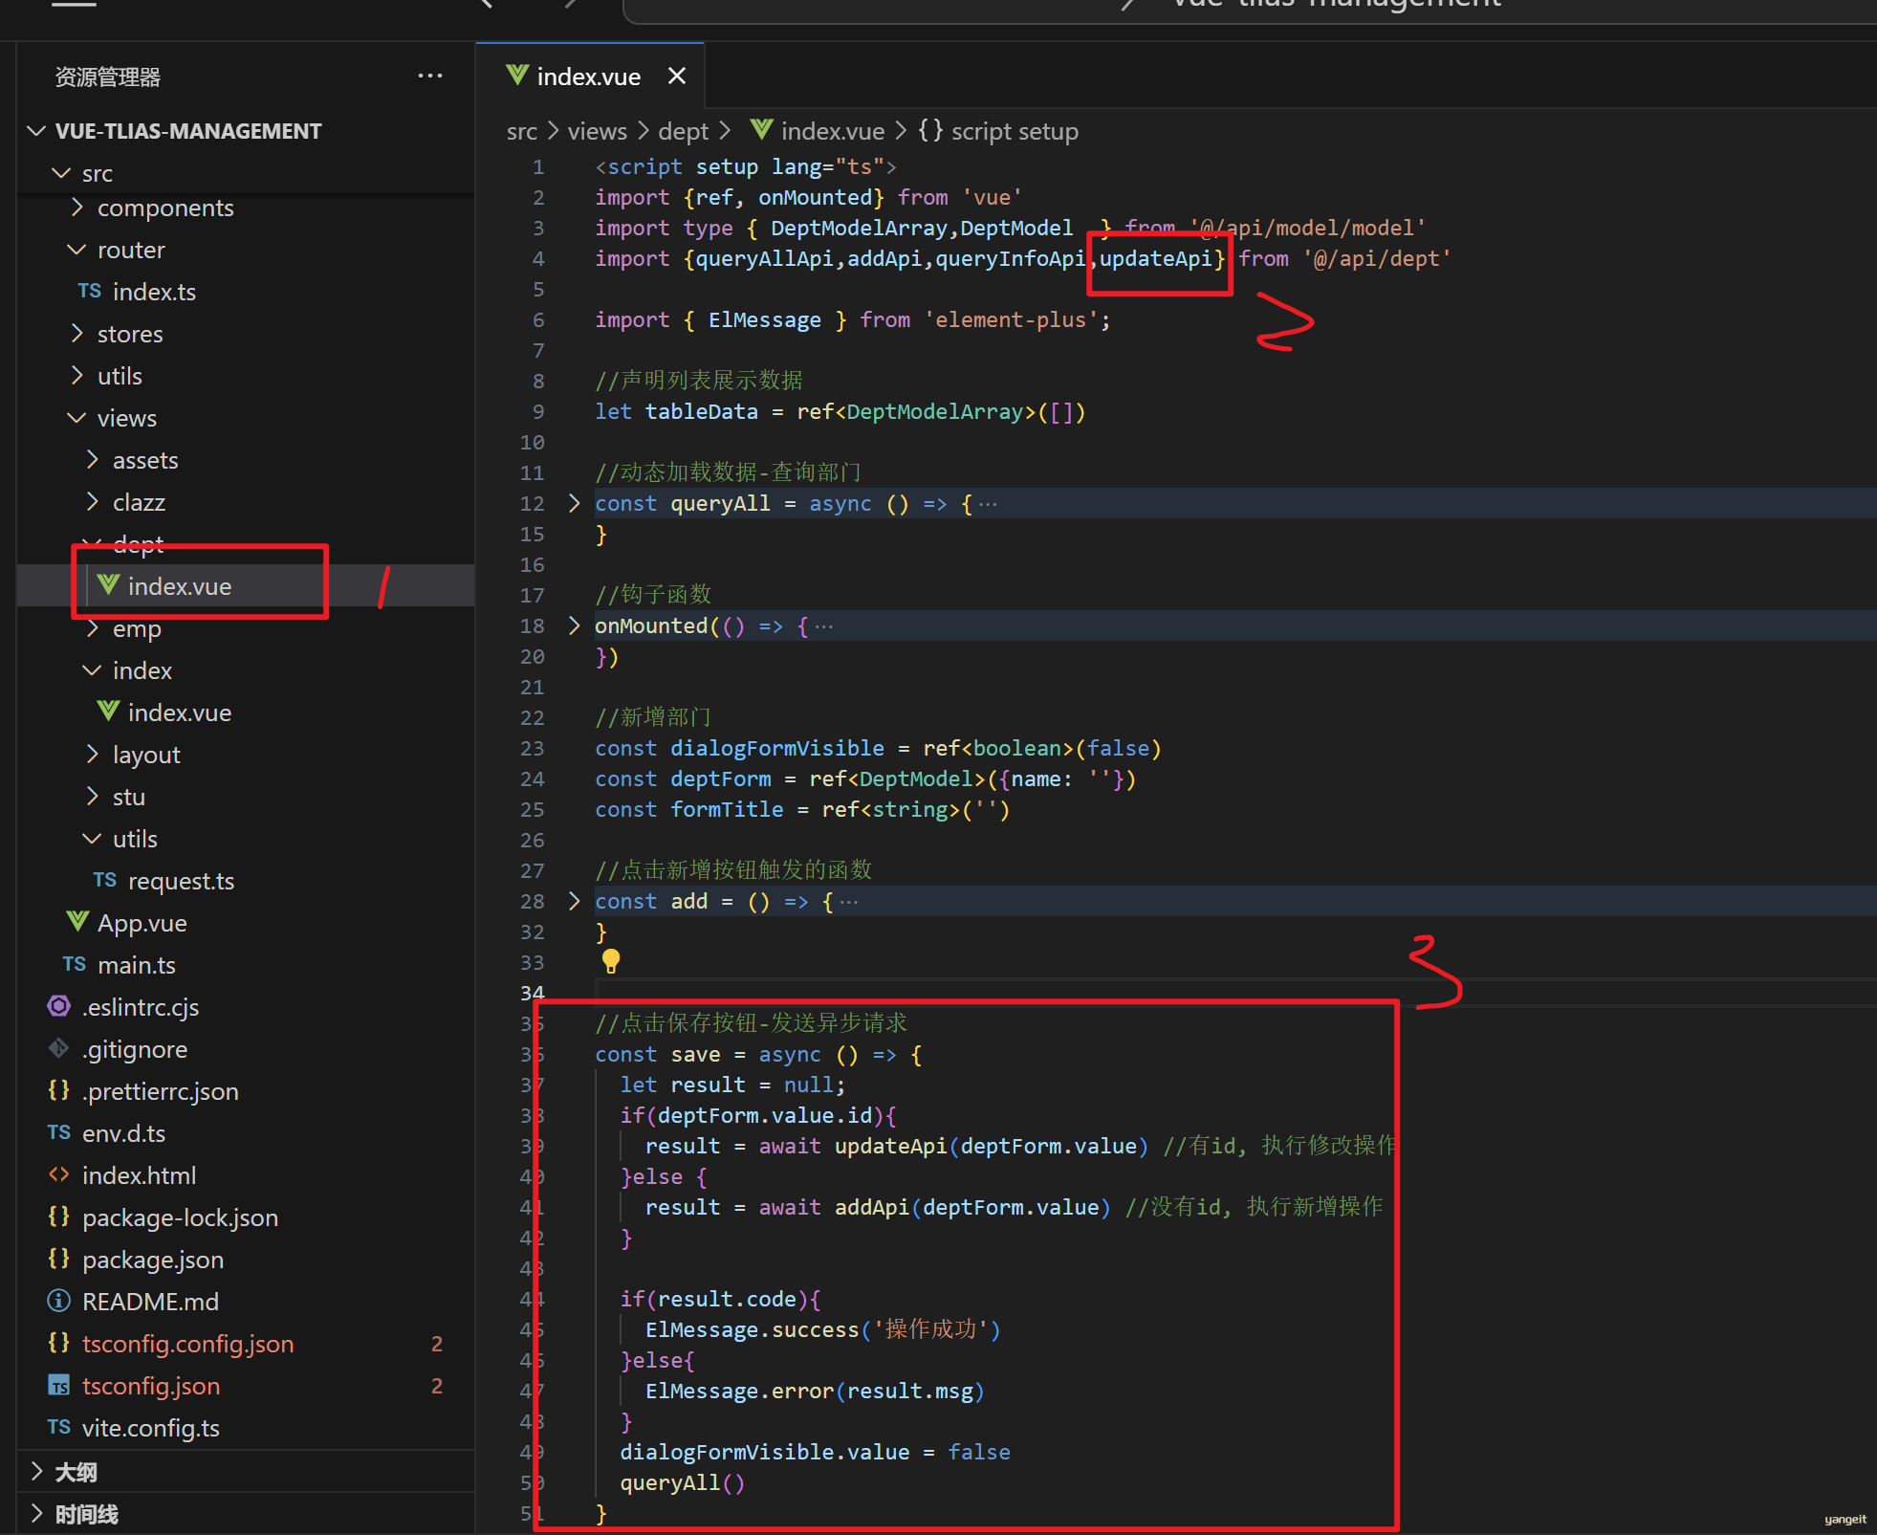Click the tsconfig icon beside tsconfig.json

(x=59, y=1385)
